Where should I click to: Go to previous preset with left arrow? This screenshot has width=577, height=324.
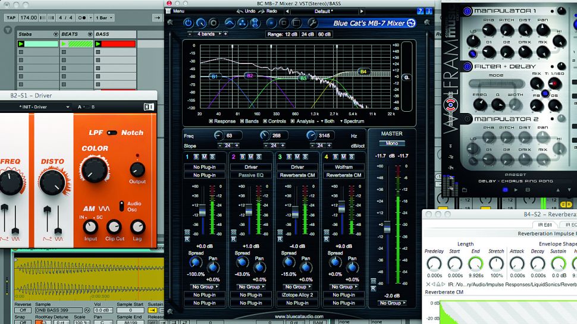[x=287, y=11]
